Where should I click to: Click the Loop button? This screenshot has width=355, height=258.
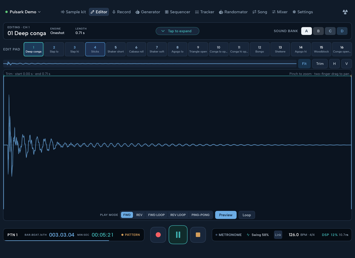tap(247, 215)
